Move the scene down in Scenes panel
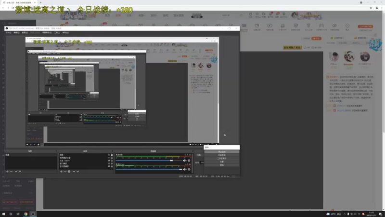Screen dimensions: 385x217 coord(20,172)
